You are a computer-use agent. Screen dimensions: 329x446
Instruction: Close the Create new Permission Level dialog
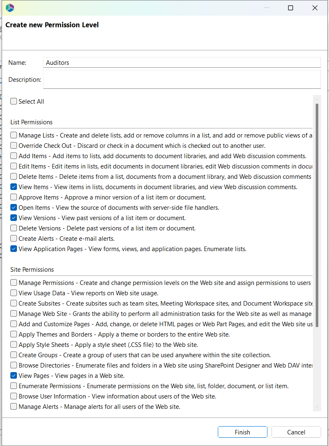coord(315,8)
